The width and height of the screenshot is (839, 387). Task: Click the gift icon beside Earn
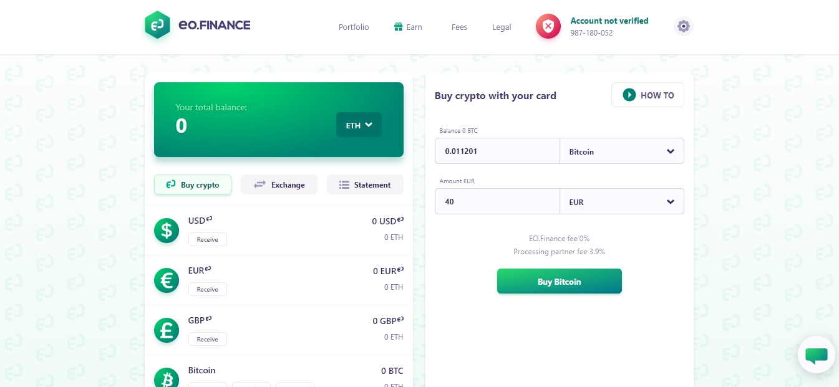[398, 27]
